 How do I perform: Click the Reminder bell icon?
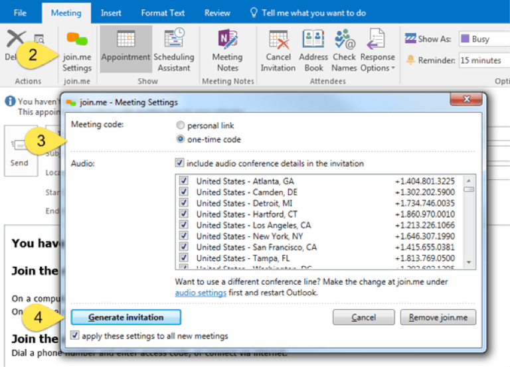(x=410, y=60)
